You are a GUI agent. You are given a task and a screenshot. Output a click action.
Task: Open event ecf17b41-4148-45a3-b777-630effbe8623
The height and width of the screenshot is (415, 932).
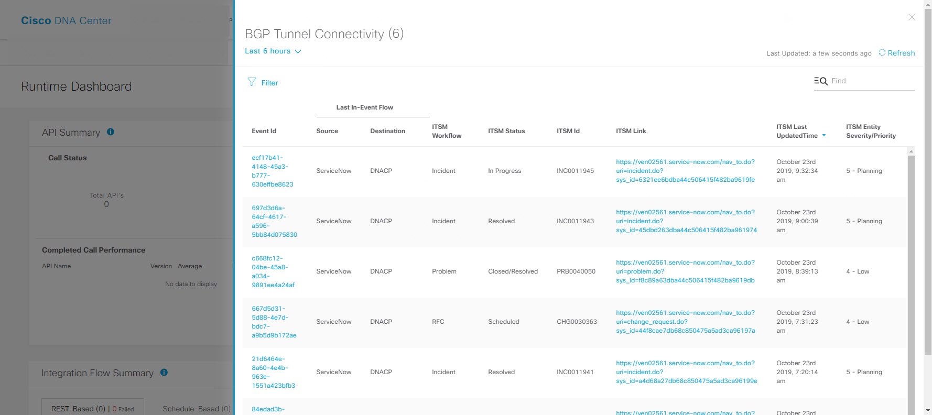tap(273, 171)
